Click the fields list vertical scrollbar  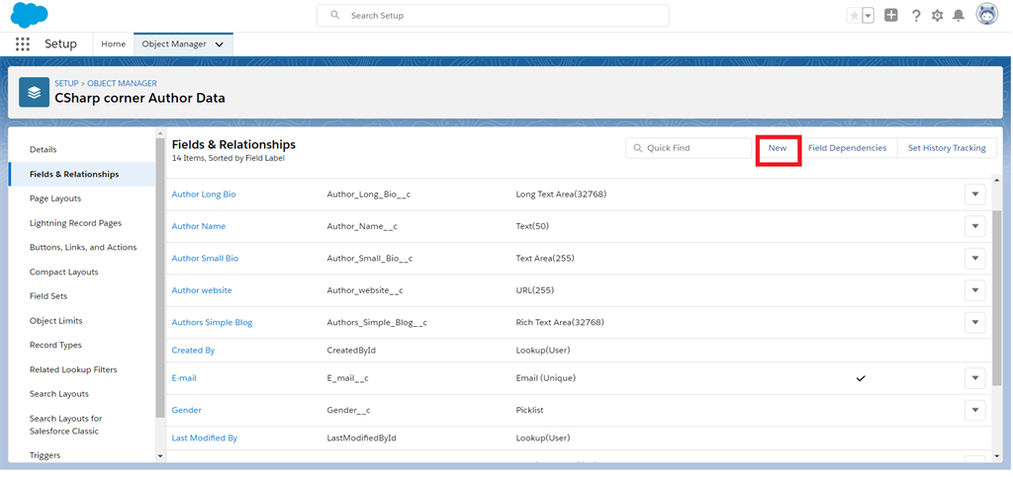click(997, 296)
